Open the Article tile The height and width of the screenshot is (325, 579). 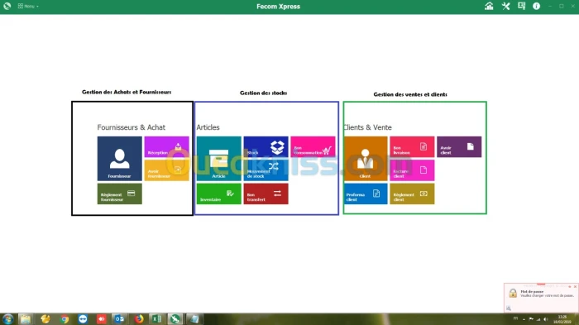click(x=218, y=159)
